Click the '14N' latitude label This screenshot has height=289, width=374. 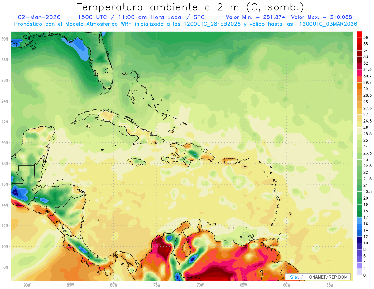5,205
